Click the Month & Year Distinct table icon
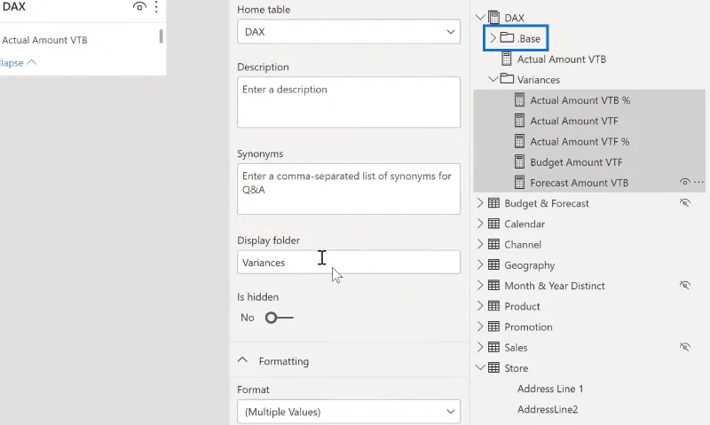Screen dimensions: 710x425 click(x=493, y=286)
